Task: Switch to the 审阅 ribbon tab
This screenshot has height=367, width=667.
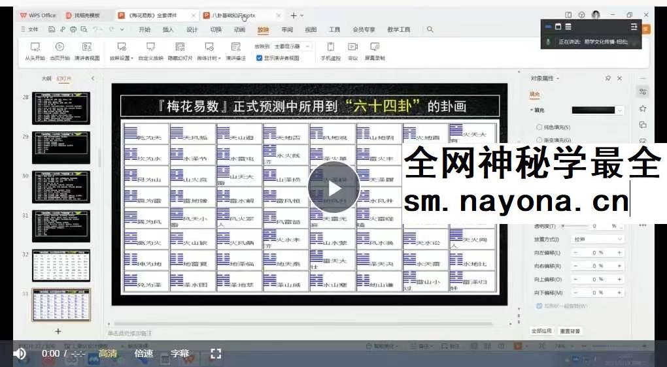Action: (x=287, y=30)
